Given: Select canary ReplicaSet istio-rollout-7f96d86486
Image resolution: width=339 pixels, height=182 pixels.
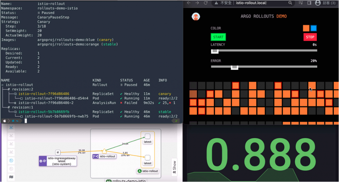Looking at the screenshot, I should [44, 94].
